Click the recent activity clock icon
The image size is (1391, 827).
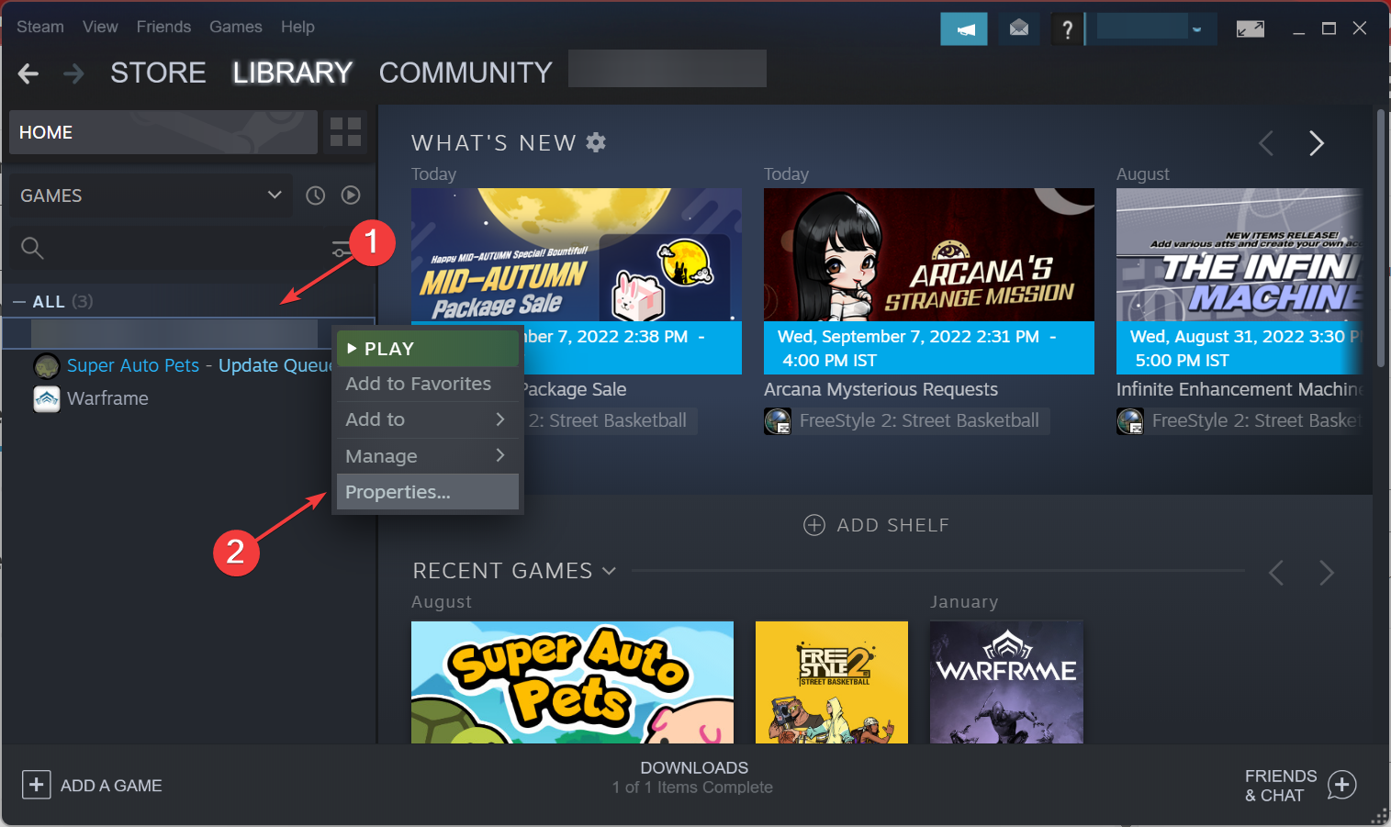(x=316, y=196)
